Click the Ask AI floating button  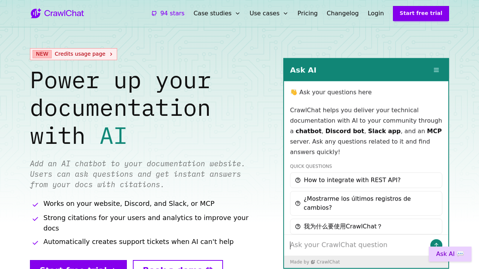(x=449, y=254)
